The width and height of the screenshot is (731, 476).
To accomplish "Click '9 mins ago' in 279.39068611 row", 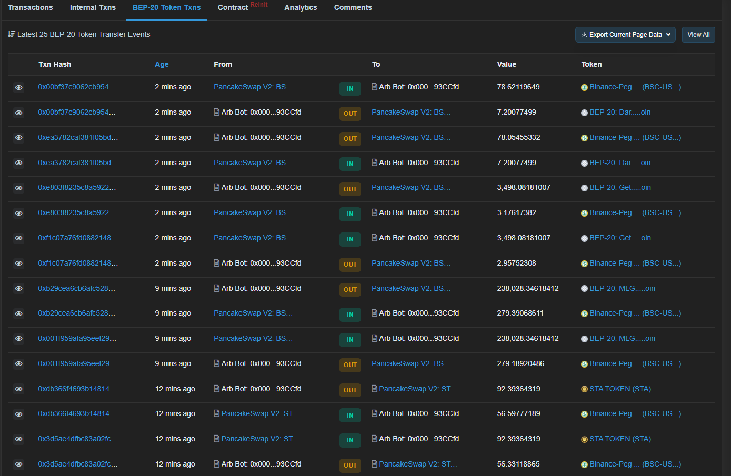I will click(173, 313).
